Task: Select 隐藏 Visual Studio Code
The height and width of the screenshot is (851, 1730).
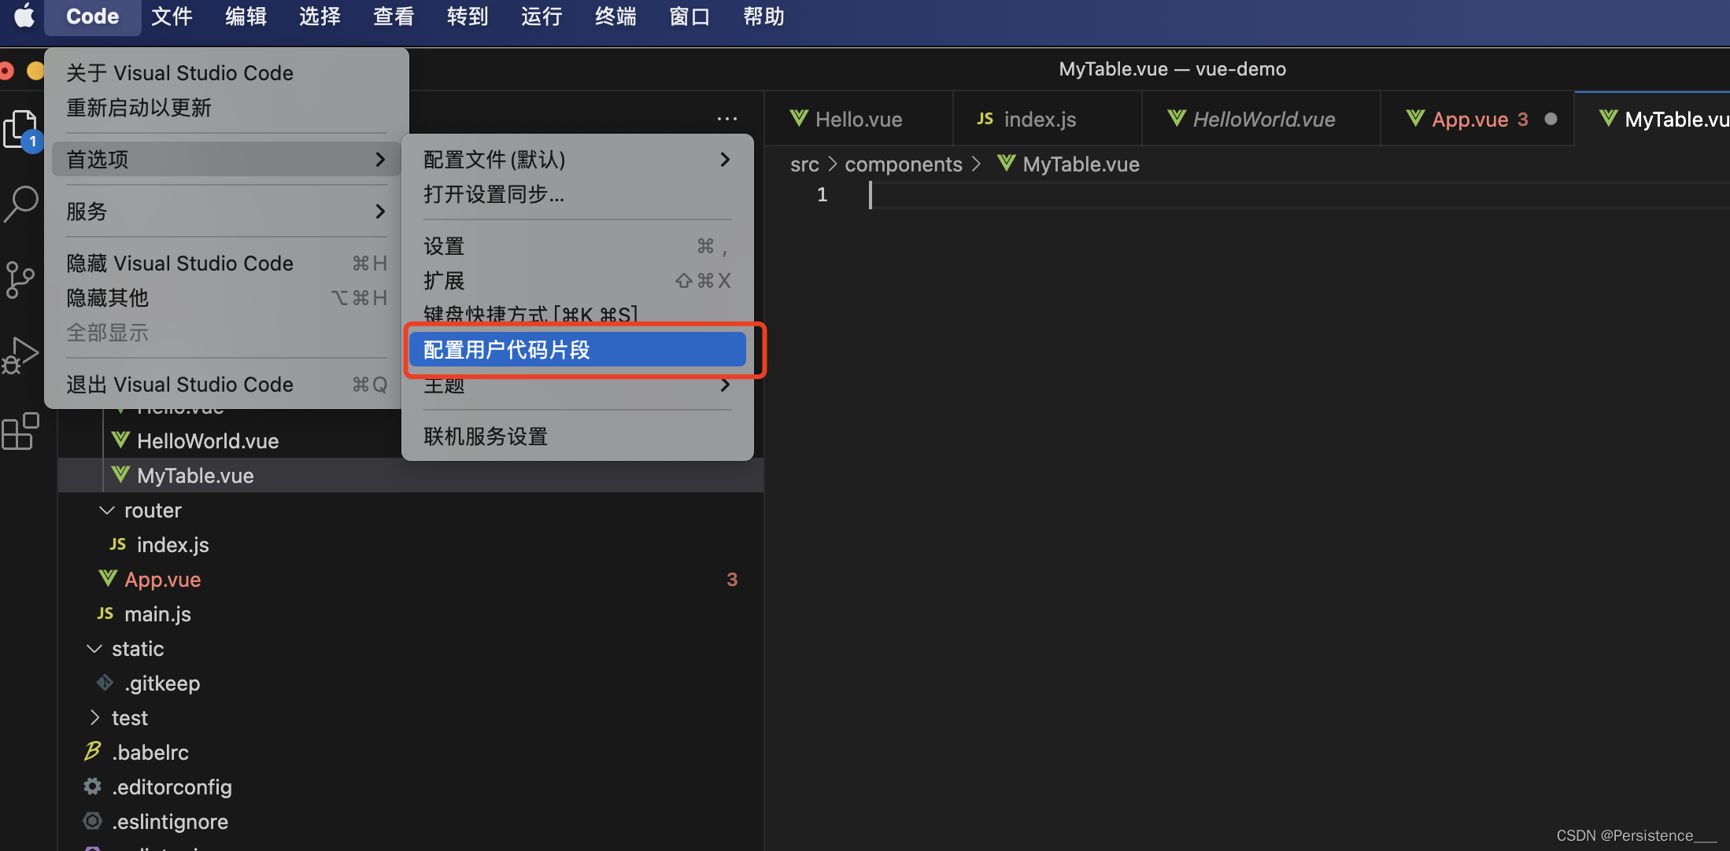Action: pos(226,263)
